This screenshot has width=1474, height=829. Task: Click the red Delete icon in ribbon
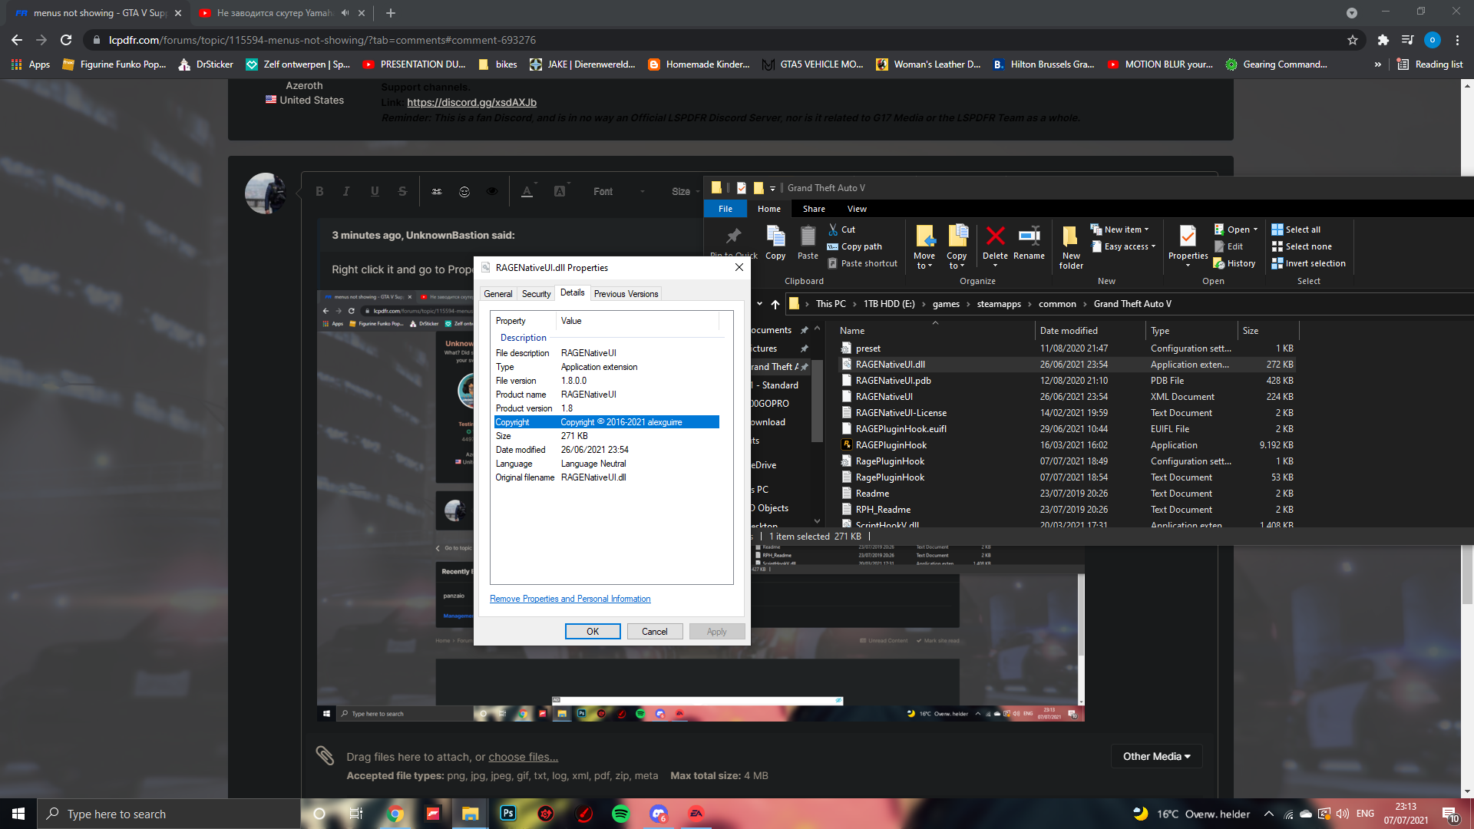995,236
